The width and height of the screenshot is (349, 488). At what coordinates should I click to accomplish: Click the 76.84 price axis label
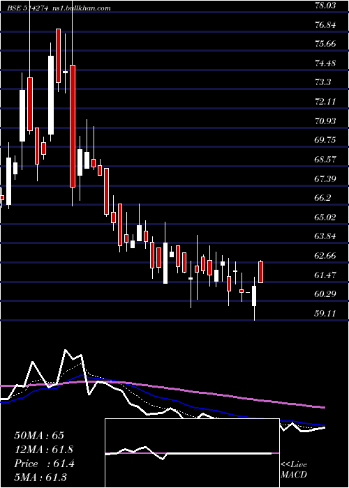pos(325,25)
